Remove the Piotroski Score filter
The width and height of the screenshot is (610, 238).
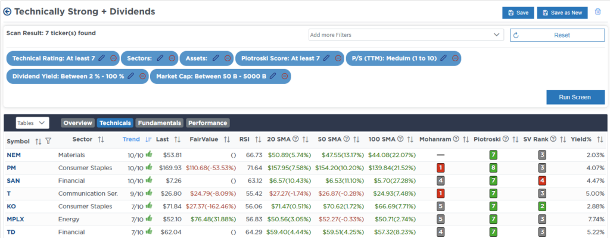(338, 58)
